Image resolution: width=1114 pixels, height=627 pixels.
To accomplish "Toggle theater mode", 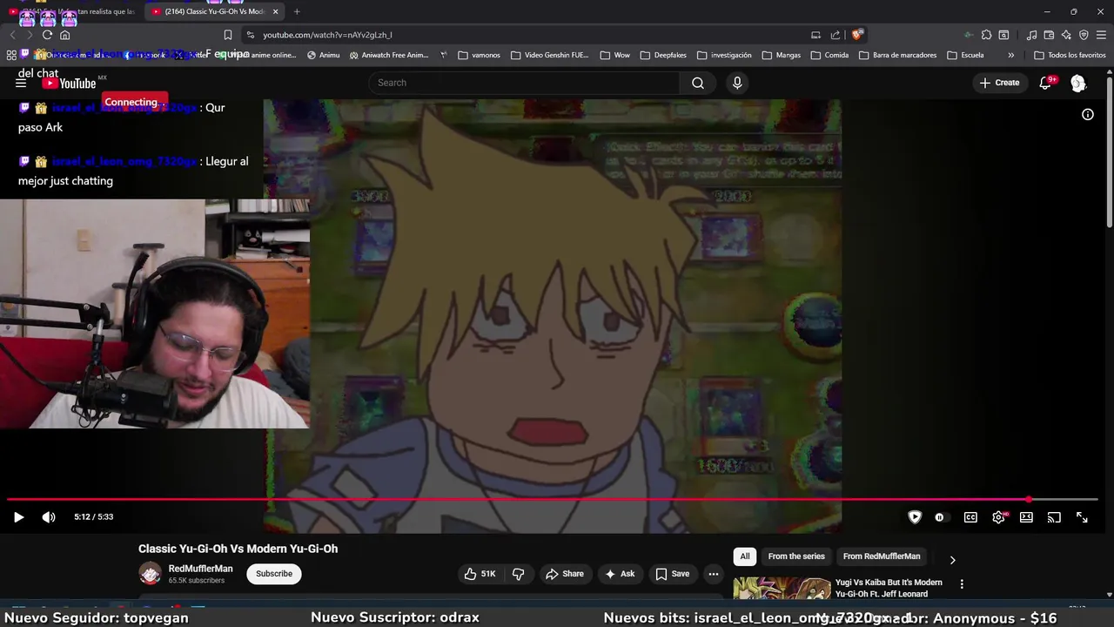I will click(1026, 517).
